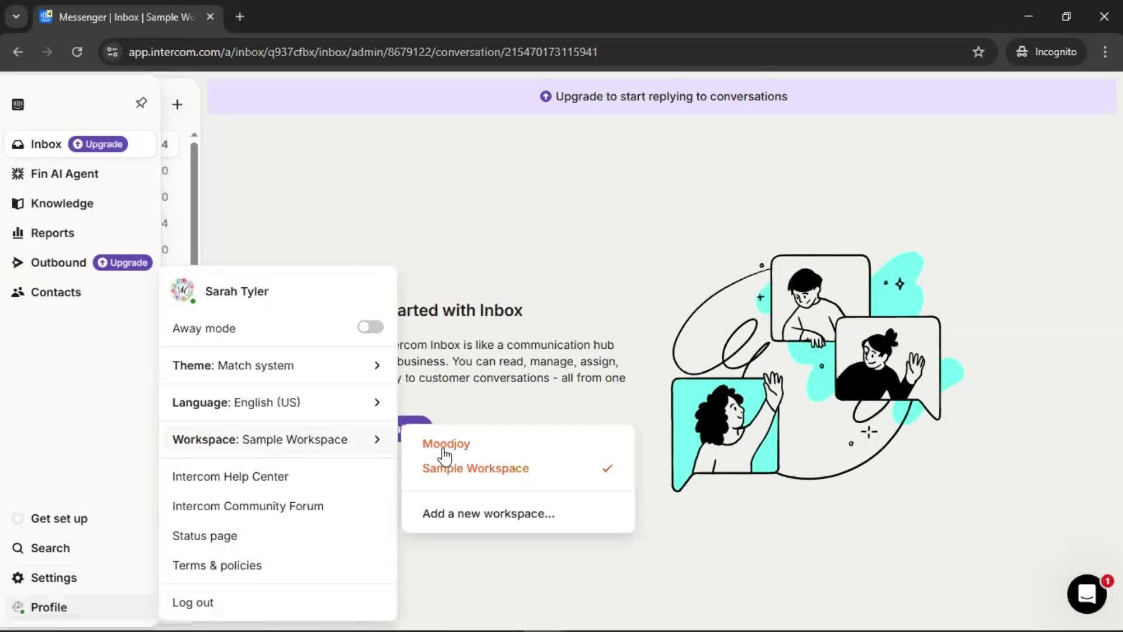The image size is (1123, 632).
Task: Click the Intercom logo icon in sidebar
Action: coord(18,105)
